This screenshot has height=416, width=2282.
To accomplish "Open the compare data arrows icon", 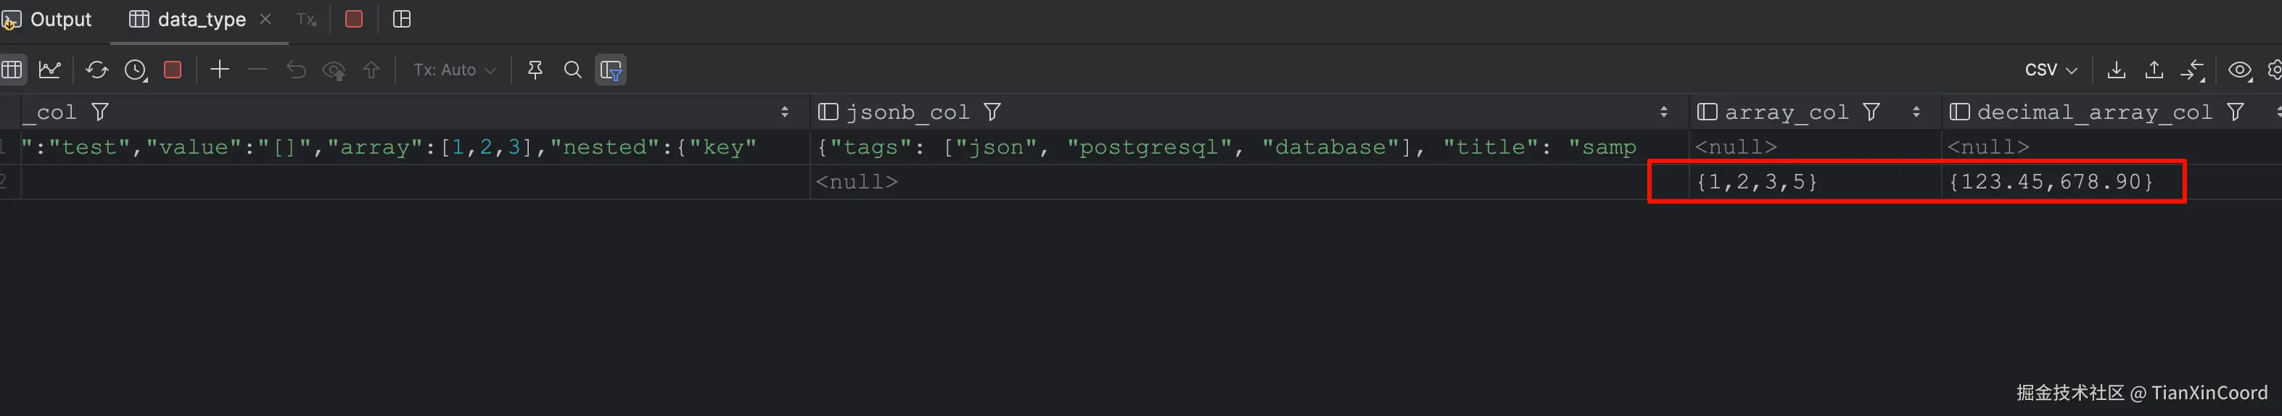I will point(2193,70).
